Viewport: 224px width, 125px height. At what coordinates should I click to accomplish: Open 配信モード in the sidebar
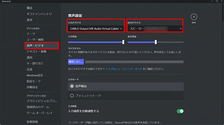point(34,81)
